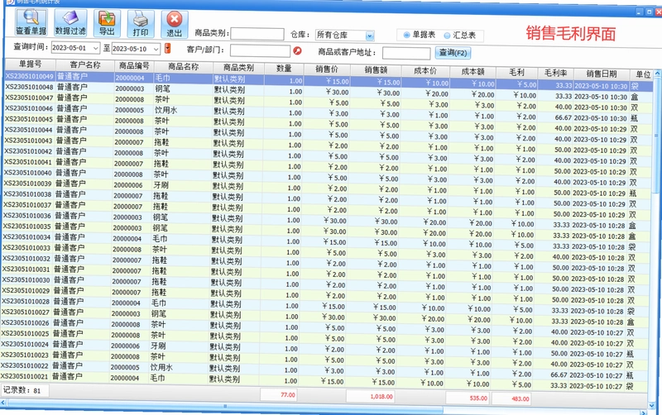
Task: Select the 汇总表 radio option
Action: (460, 35)
